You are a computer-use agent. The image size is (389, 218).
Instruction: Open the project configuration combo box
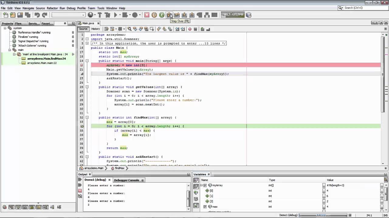[x=69, y=15]
